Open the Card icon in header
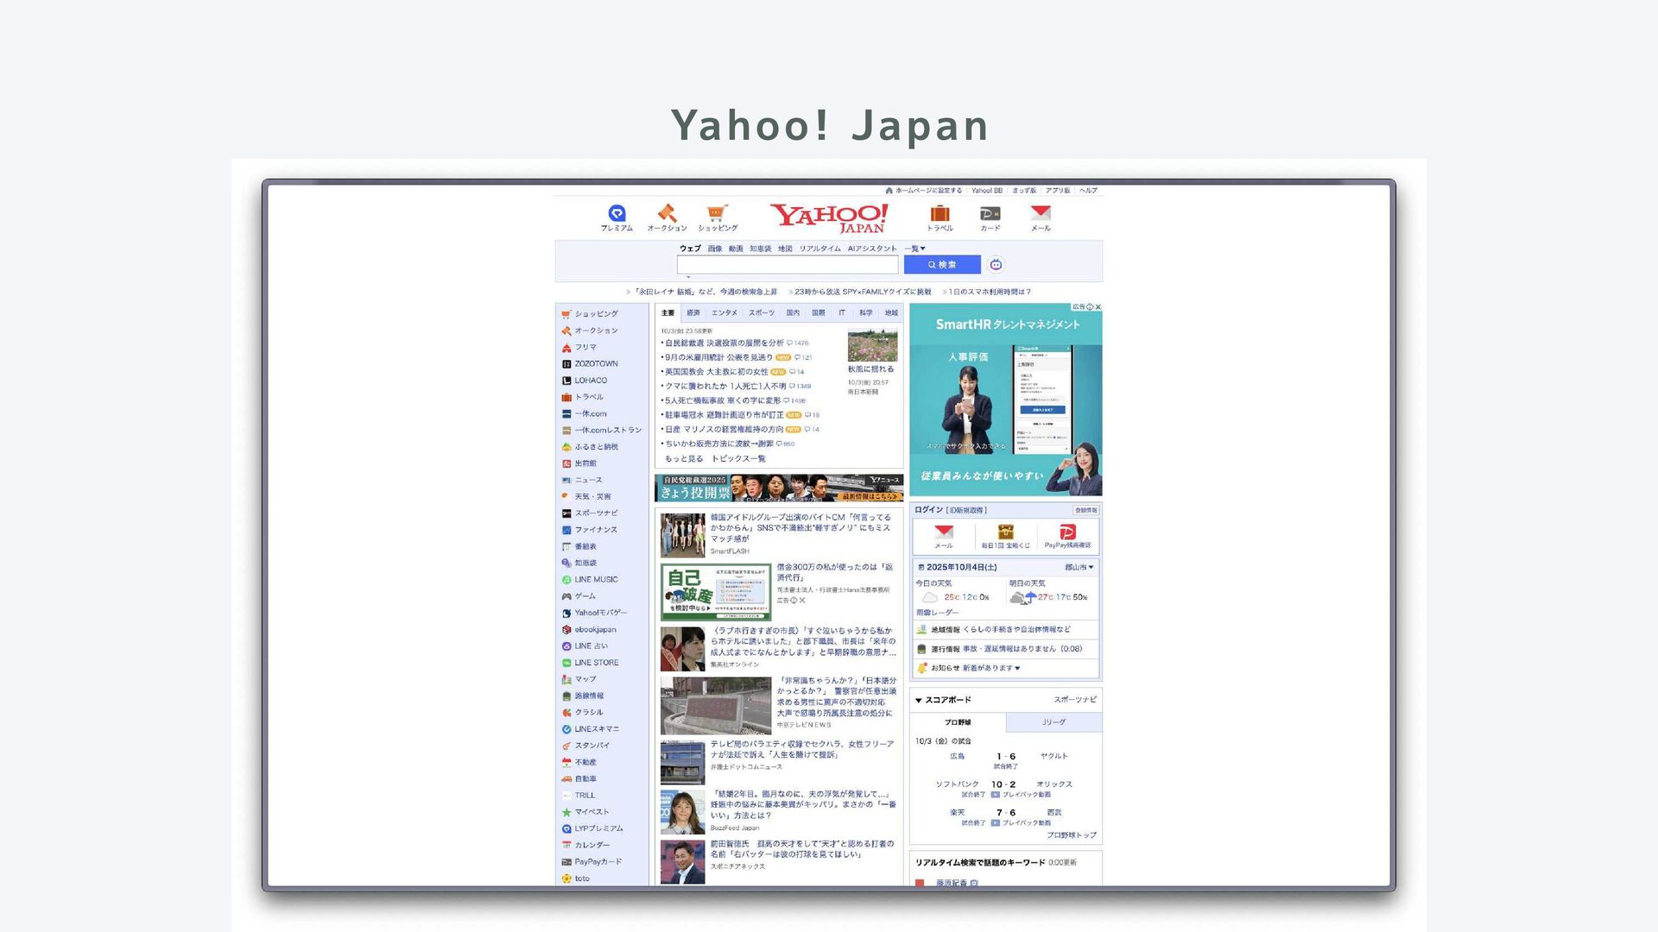Image resolution: width=1658 pixels, height=932 pixels. pyautogui.click(x=990, y=213)
